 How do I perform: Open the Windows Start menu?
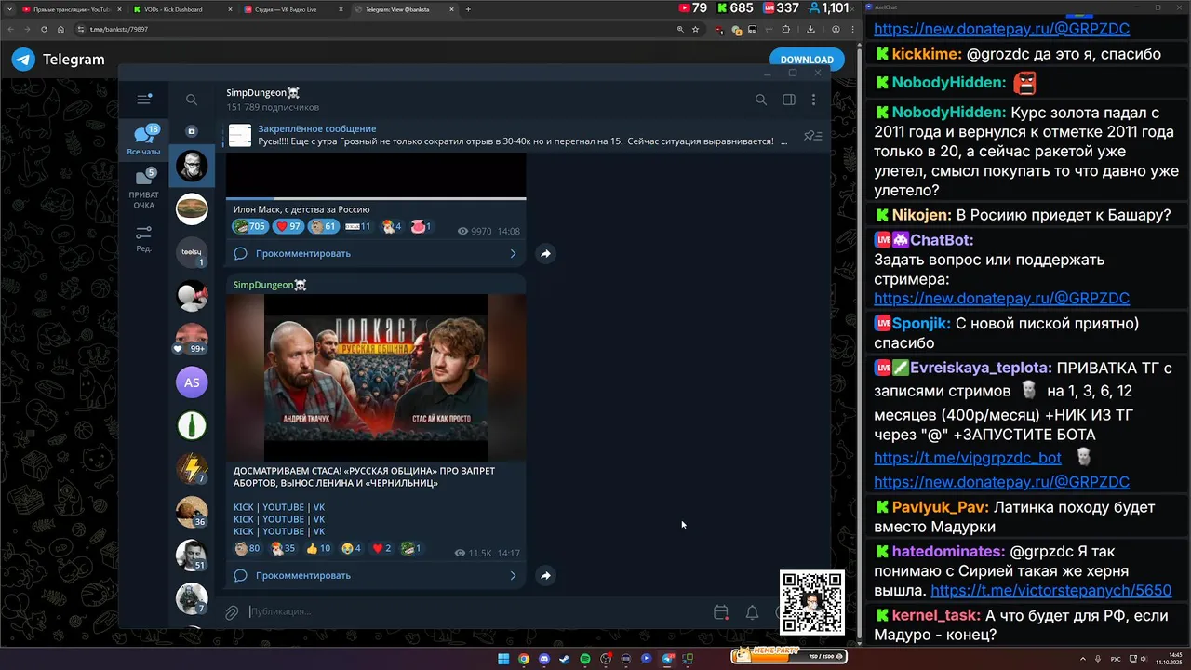(x=503, y=659)
